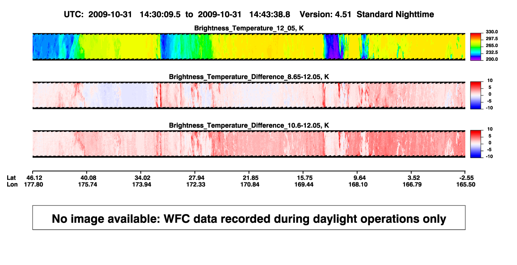Image resolution: width=517 pixels, height=265 pixels.
Task: Click latitude value 40.08
Action: [89, 178]
